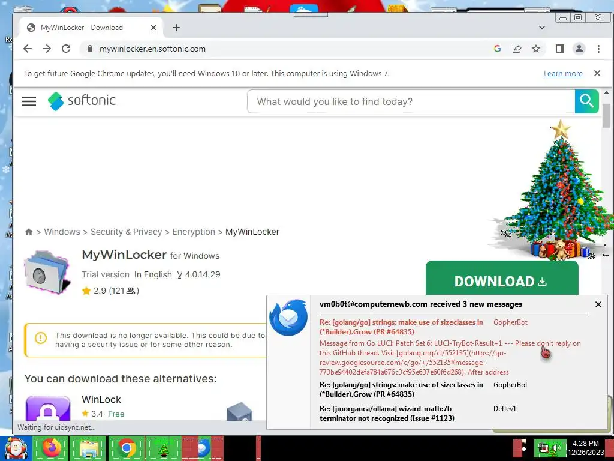Viewport: 614px width, 461px height.
Task: Click the taskbar clock 4:28 PM
Action: tap(585, 444)
